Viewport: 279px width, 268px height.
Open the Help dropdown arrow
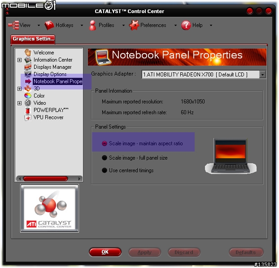click(x=211, y=25)
